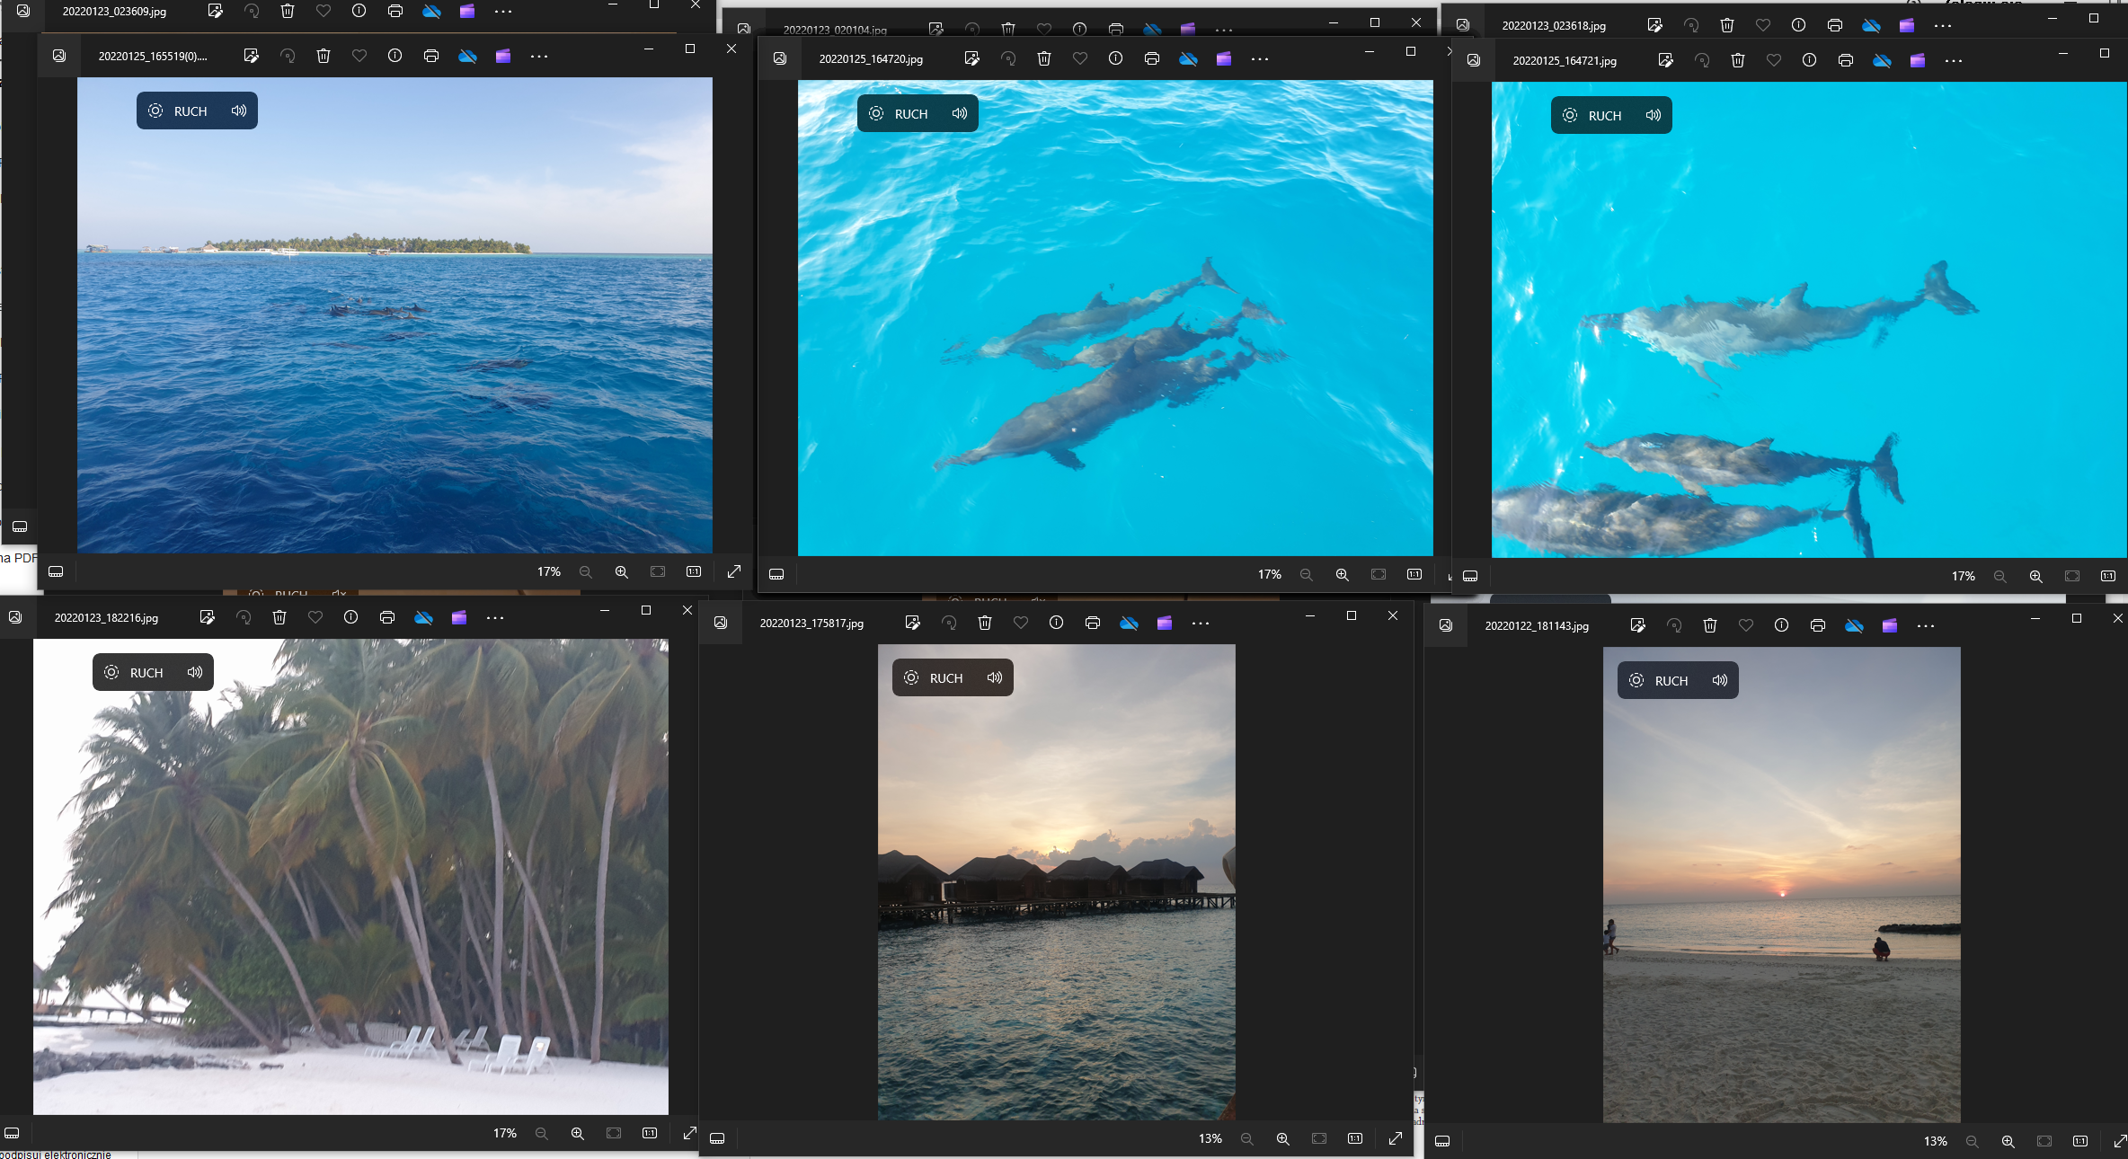Open file info in 20220125_165519 window
This screenshot has width=2128, height=1159.
395,56
